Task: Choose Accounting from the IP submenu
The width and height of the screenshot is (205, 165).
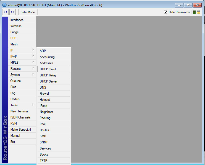Action: coord(54,57)
